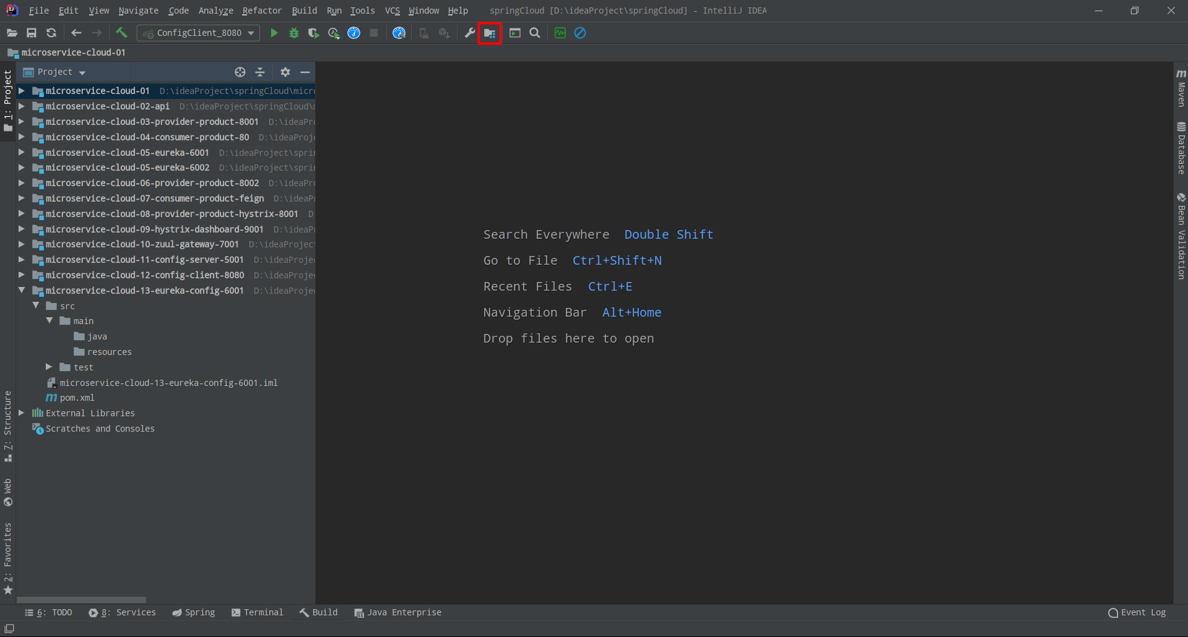
Task: Toggle the Maven tool window
Action: [1181, 88]
